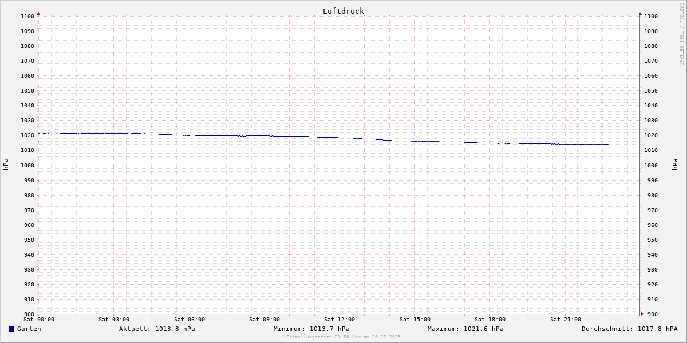Click the right vertical hPa axis label

pos(676,165)
